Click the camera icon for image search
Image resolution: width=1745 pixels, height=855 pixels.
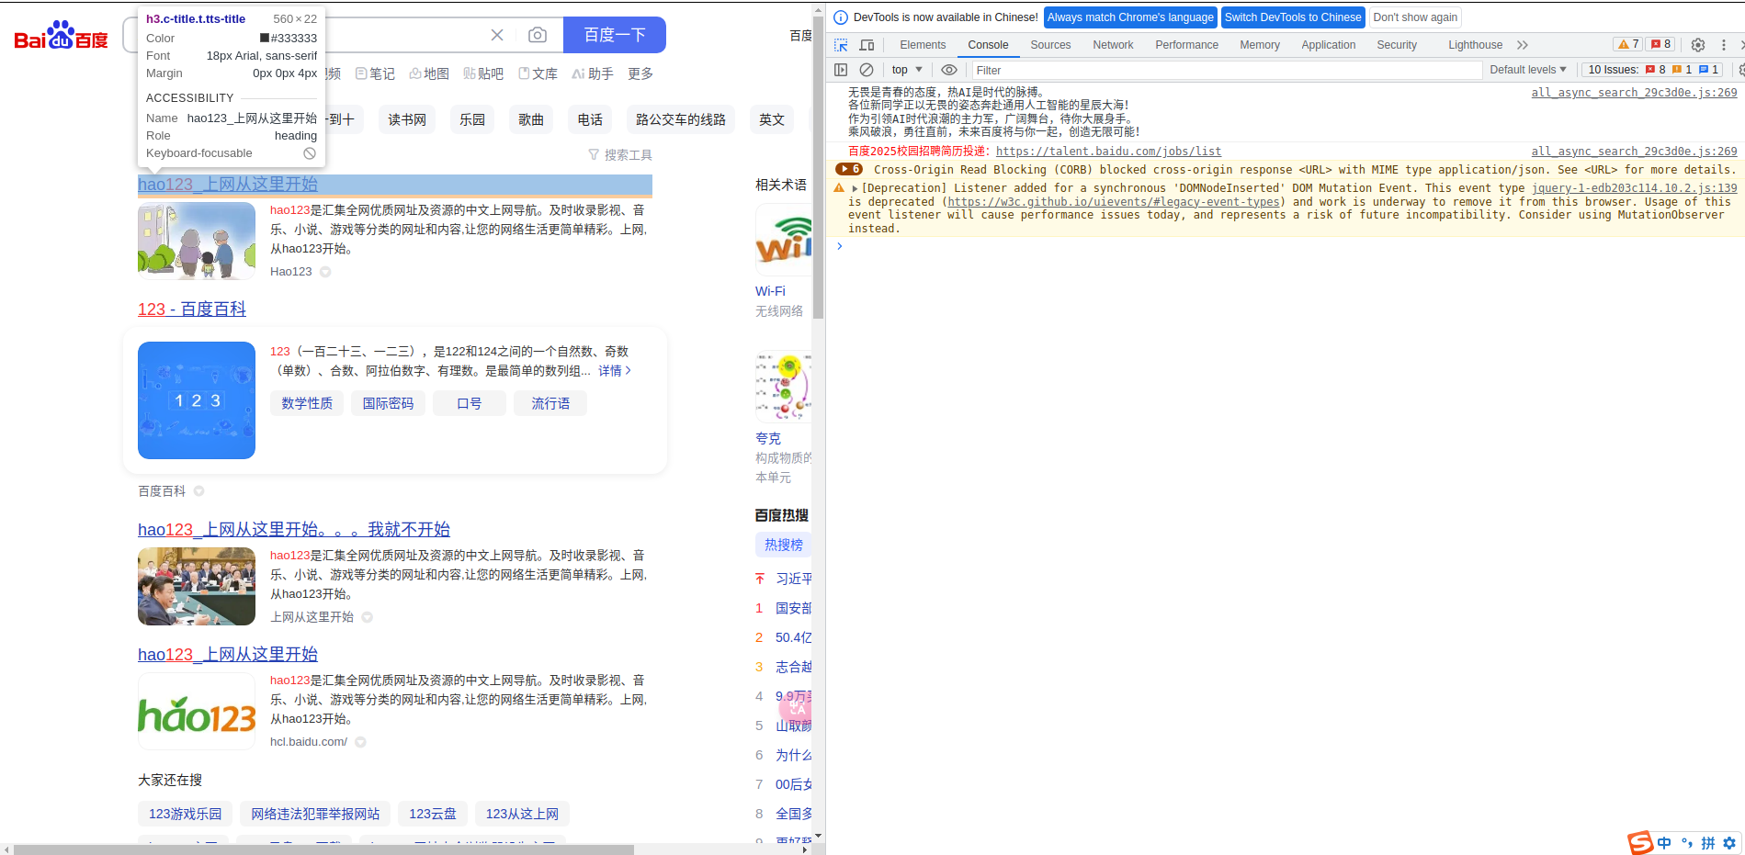coord(537,34)
